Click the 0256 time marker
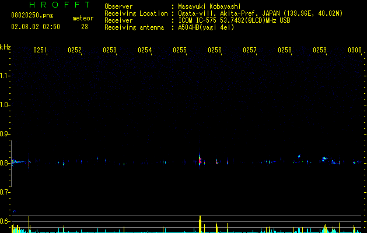This screenshot has height=233, width=367. 215,50
